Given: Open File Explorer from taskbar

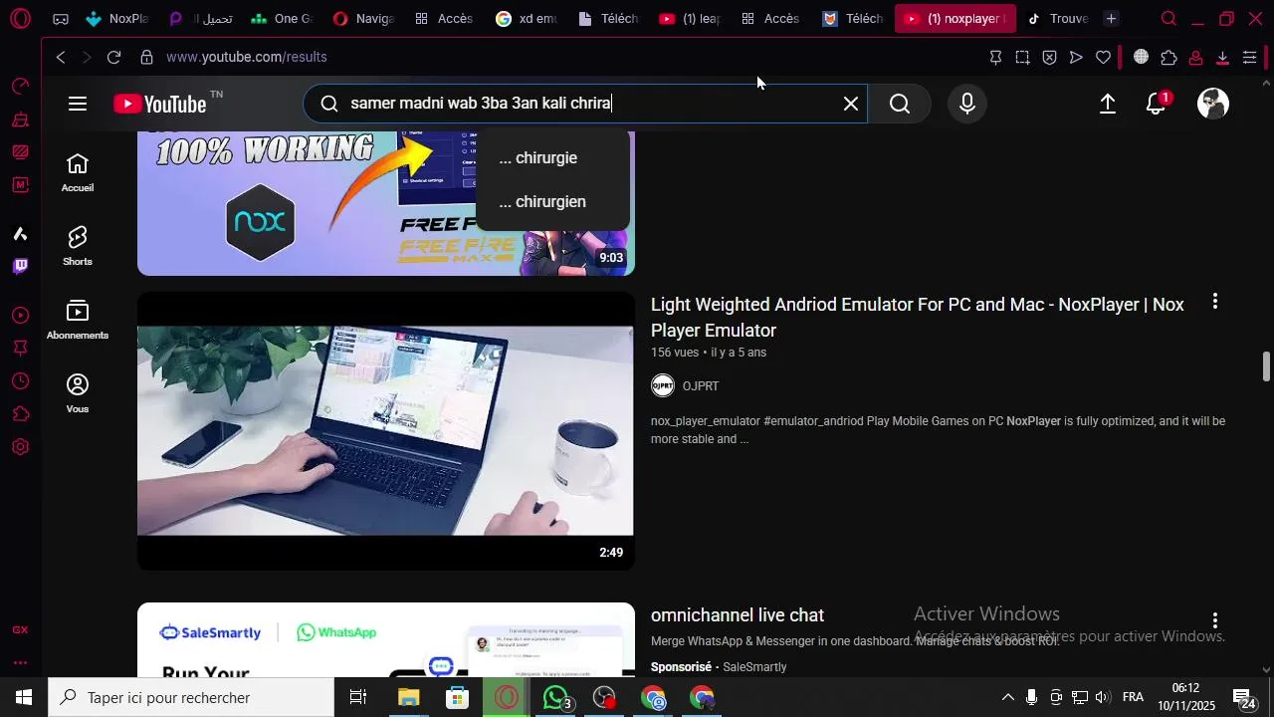Looking at the screenshot, I should tap(408, 698).
